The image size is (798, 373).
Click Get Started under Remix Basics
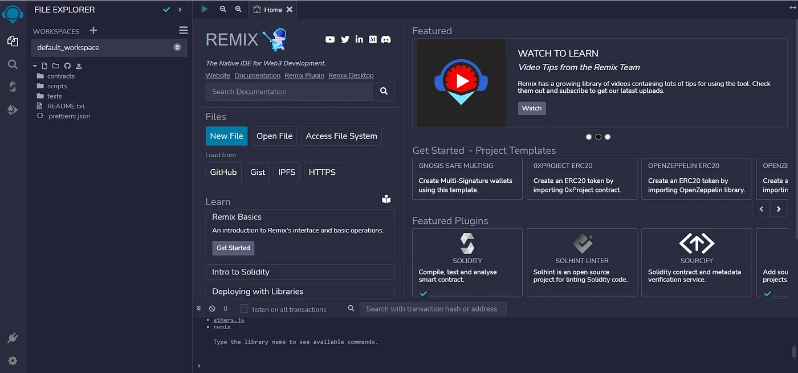233,248
